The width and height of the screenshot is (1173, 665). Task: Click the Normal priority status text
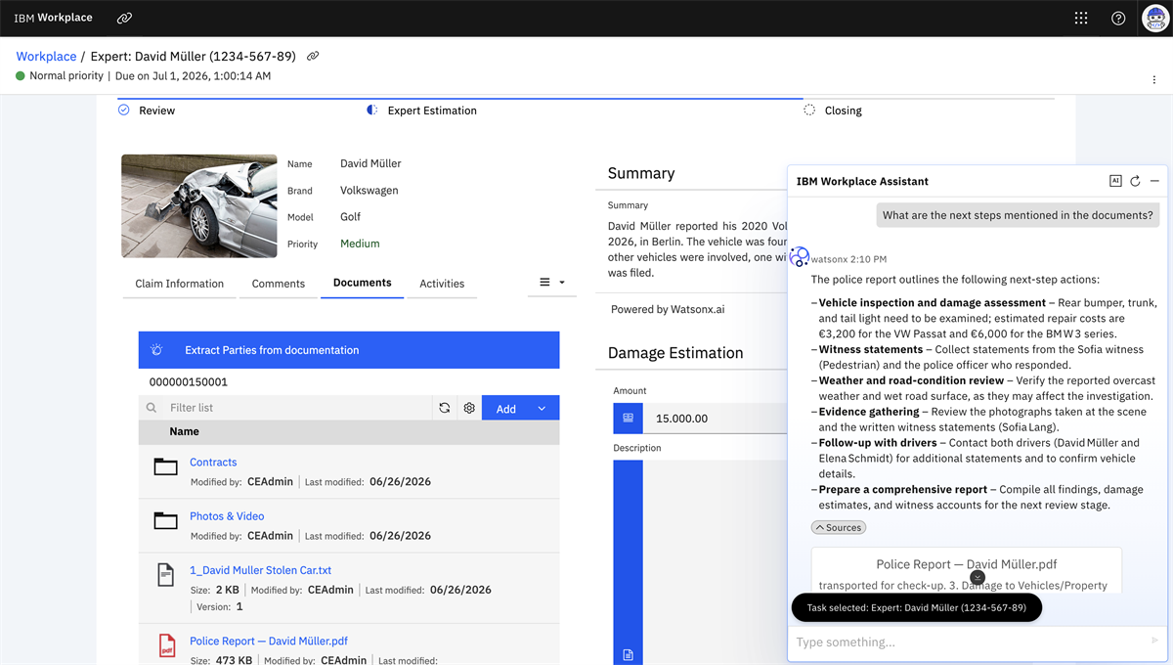[x=66, y=75]
